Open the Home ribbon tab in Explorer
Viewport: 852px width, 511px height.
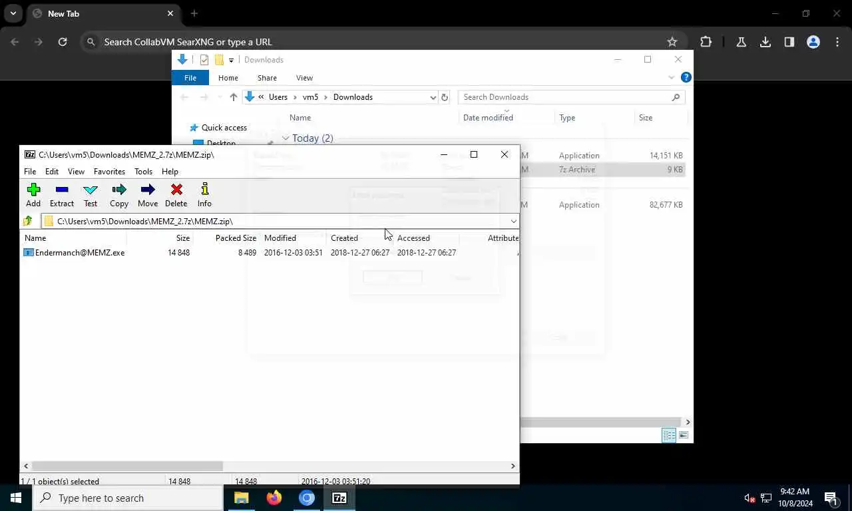point(228,78)
